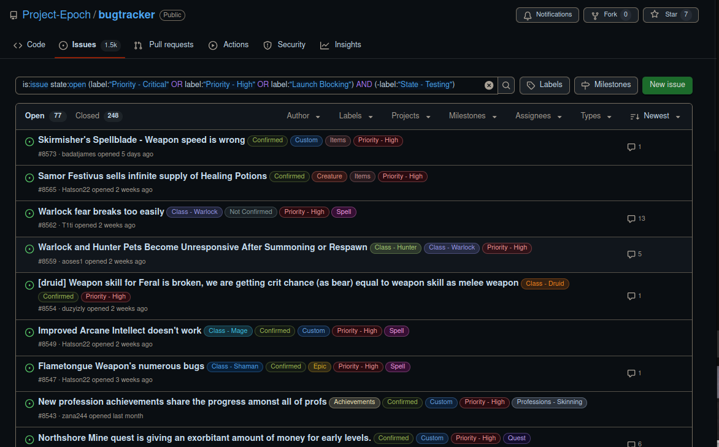The width and height of the screenshot is (719, 447).
Task: Open comments icon on Flametongue Weapon issue
Action: tap(631, 373)
